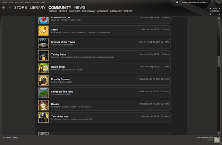Screen dimensions: 222x145
Task: Open the notifications inbox icon
Action: [177, 2]
